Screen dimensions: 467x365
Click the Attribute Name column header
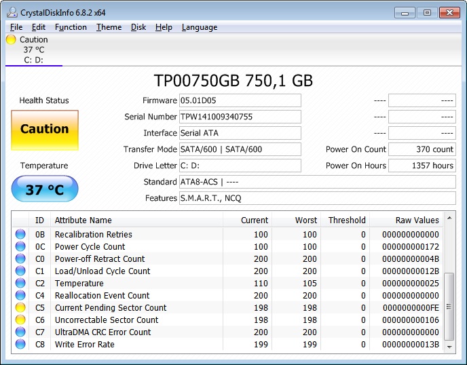coord(136,220)
